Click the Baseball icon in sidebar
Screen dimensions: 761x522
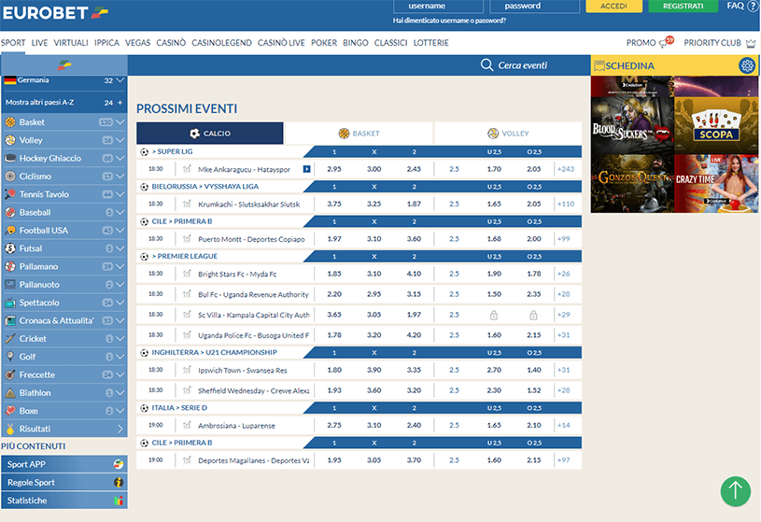pos(10,212)
